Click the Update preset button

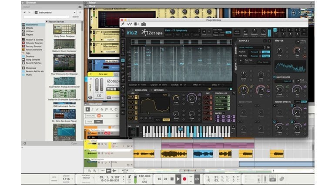point(196,35)
